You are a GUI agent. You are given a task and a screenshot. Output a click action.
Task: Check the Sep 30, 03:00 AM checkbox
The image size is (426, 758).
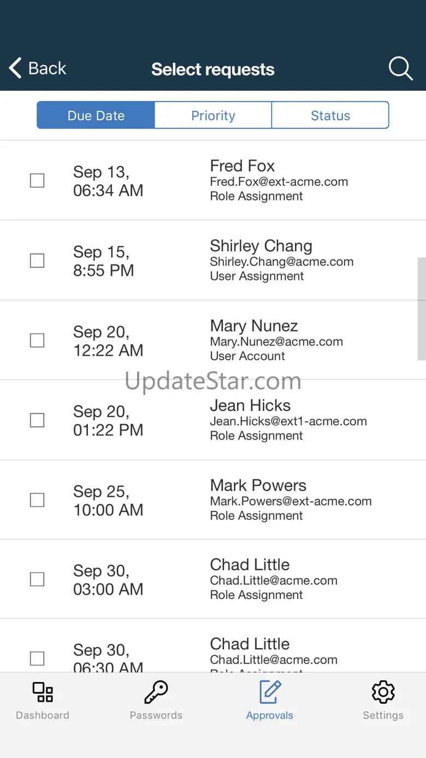[37, 579]
